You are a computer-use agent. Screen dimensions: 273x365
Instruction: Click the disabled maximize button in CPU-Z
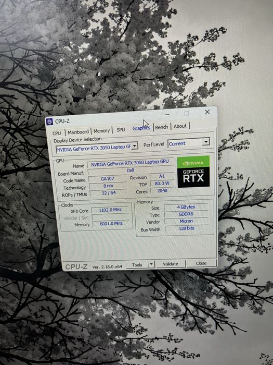[187, 113]
